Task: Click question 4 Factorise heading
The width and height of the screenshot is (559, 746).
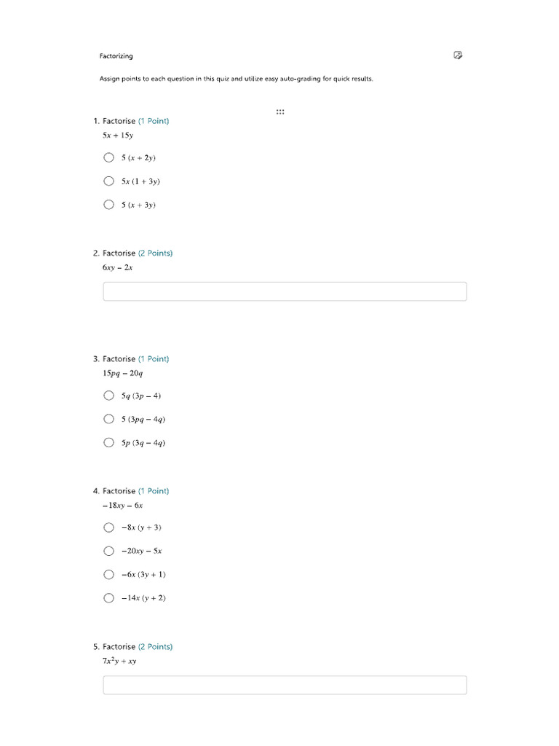Action: tap(119, 491)
